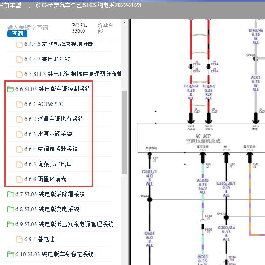Click the keyword search input field
265x265 pixels.
coord(27,27)
